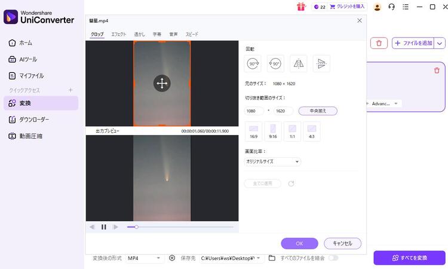Close the 彗星.mp4 editing dialog
The height and width of the screenshot is (269, 448).
(360, 20)
